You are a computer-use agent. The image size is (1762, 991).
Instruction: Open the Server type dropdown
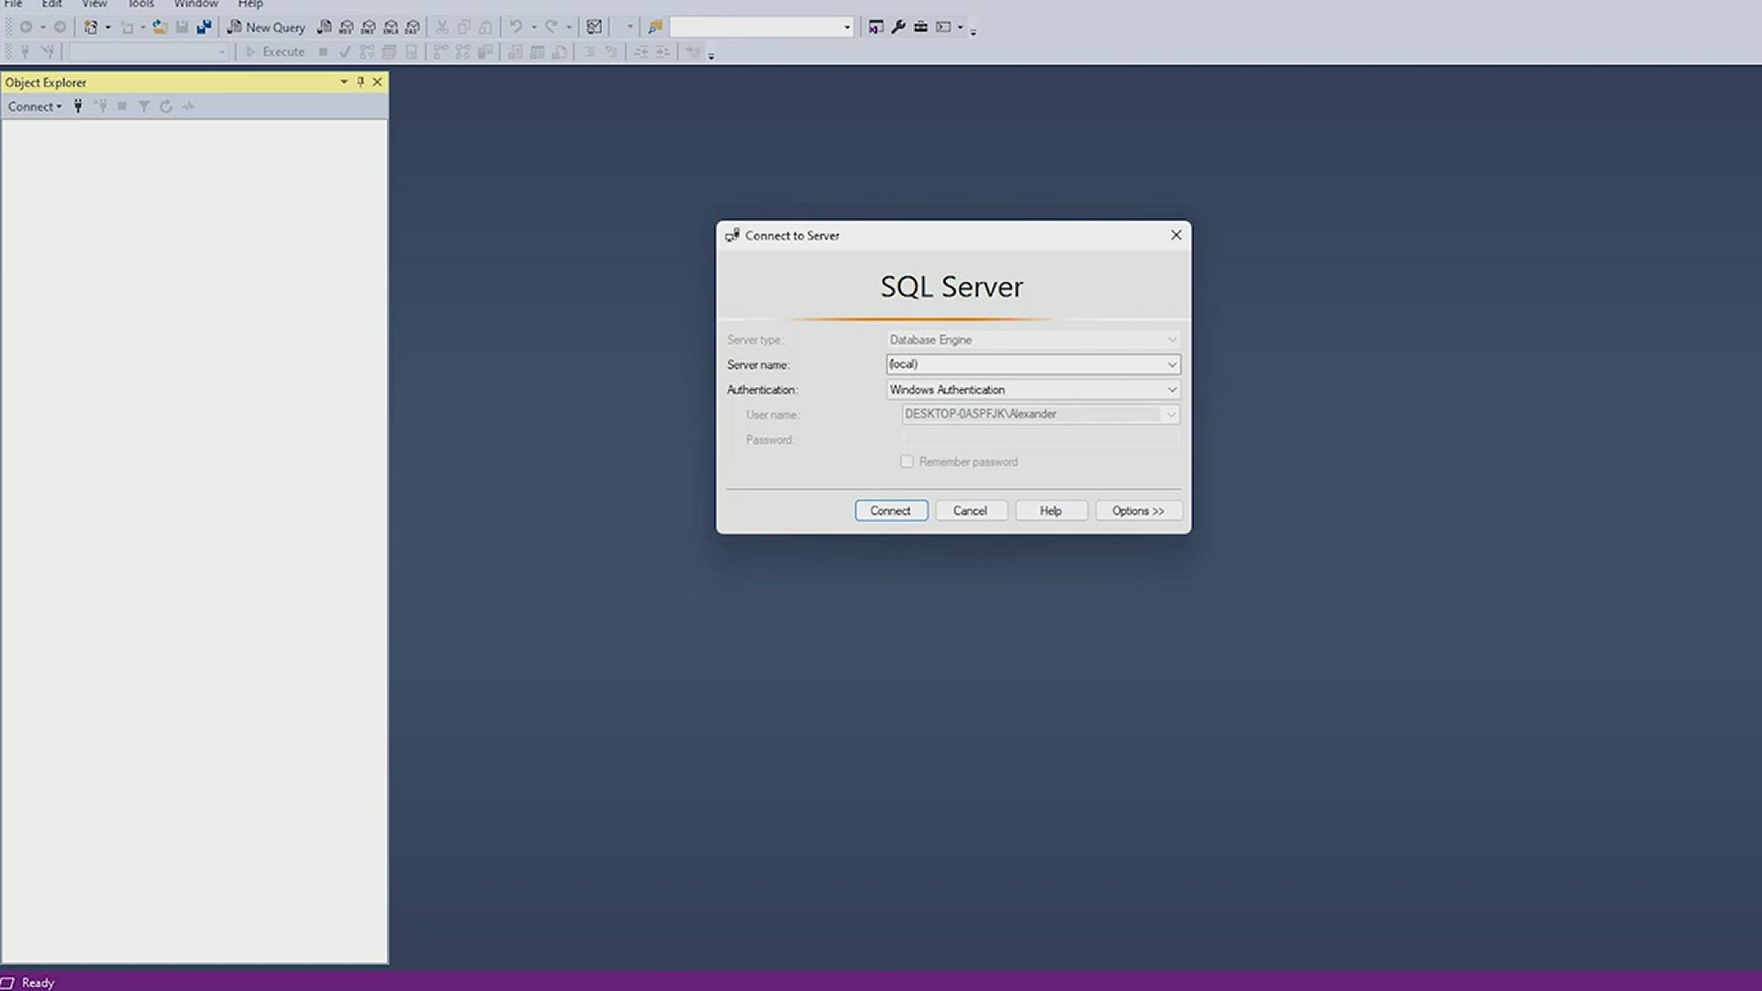[1172, 340]
